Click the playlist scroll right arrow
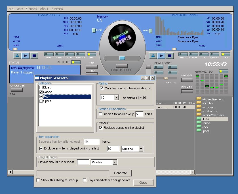The width and height of the screenshot is (238, 194). pos(192,172)
